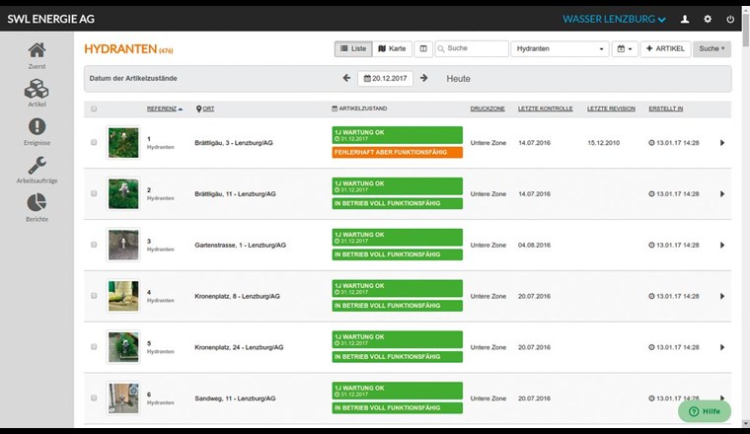Check the checkbox for hydrant 4

click(94, 296)
